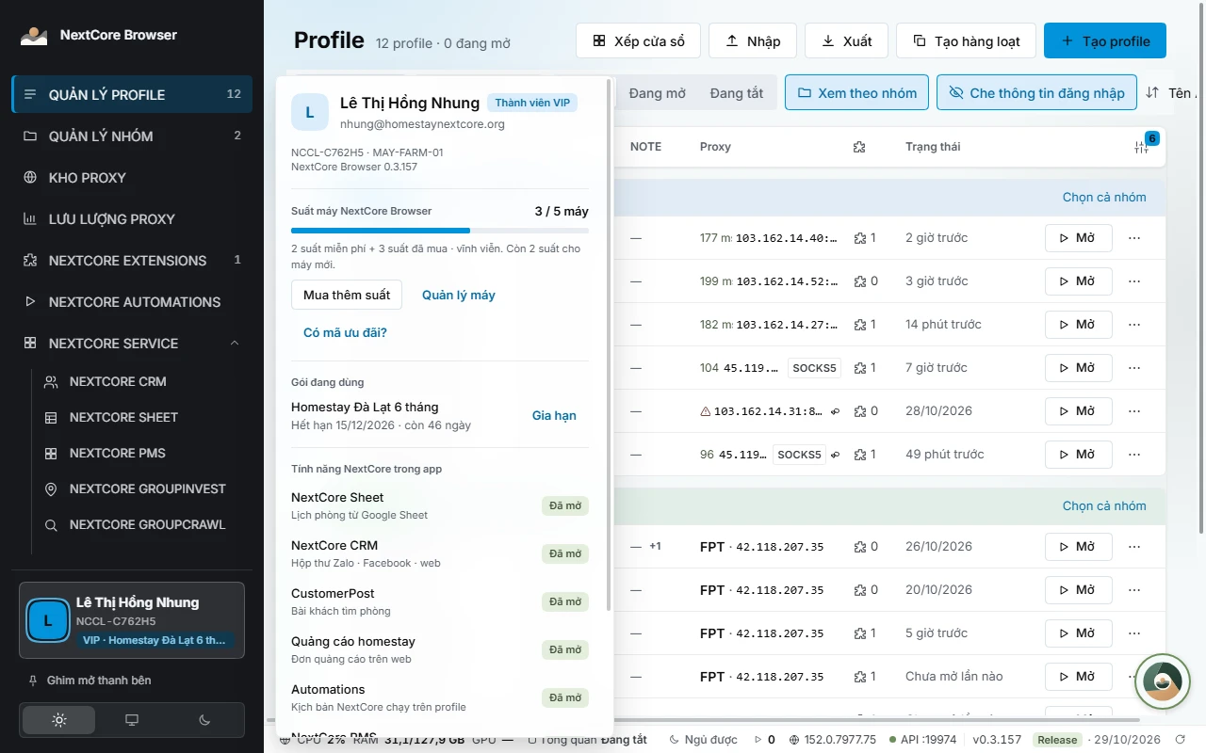This screenshot has width=1206, height=753.
Task: Click the Tạo profile button
Action: (1105, 41)
